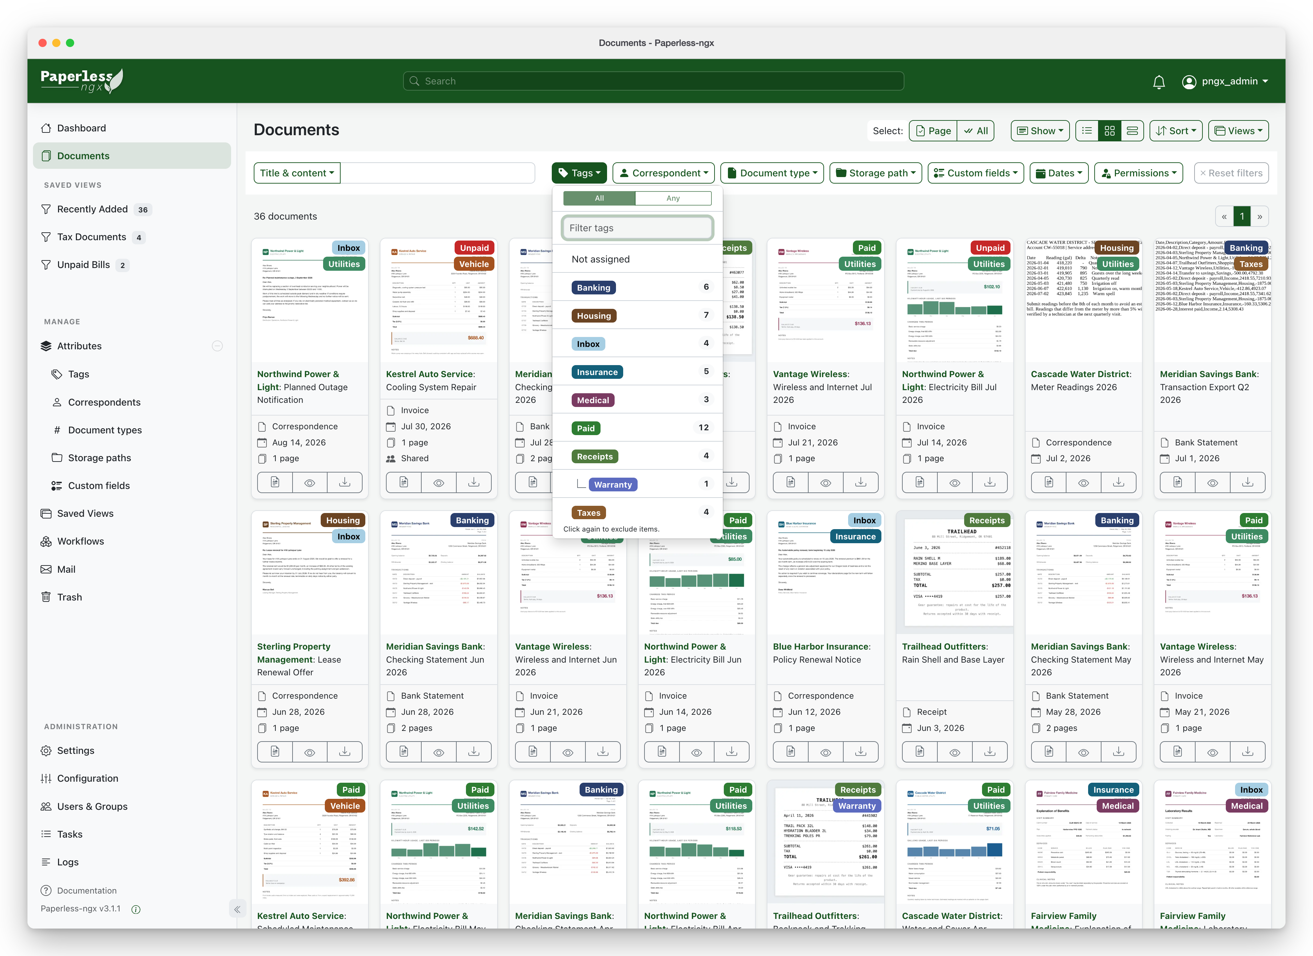Download the Trailhead Rain Shell receipt
Screen dimensions: 1313x956
click(x=990, y=752)
